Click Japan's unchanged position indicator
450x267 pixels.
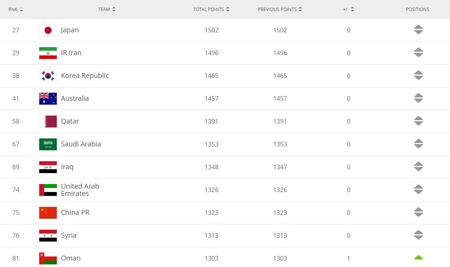point(418,30)
